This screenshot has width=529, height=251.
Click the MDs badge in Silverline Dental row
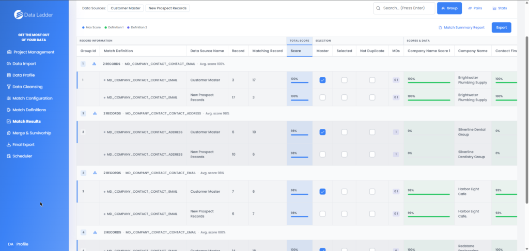(395, 132)
